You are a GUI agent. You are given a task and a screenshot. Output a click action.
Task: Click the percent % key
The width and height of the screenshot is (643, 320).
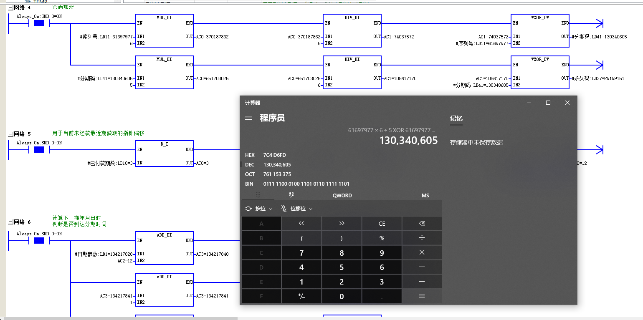point(382,238)
